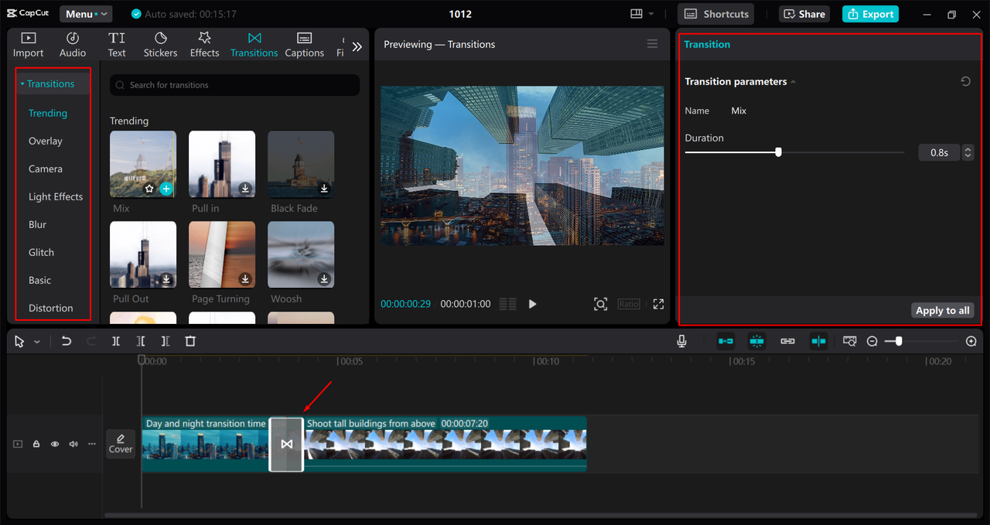Toggle main track magnet
The image size is (990, 525).
click(725, 341)
